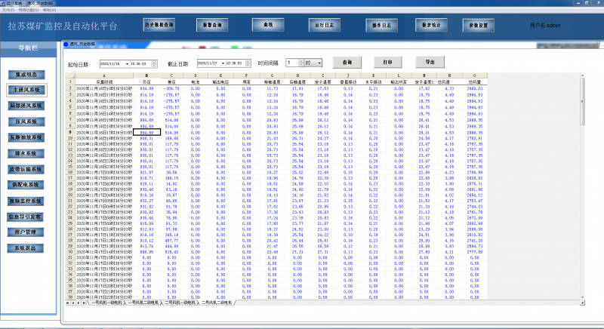Open the 文件(F) menu
The height and width of the screenshot is (329, 604).
click(8, 10)
